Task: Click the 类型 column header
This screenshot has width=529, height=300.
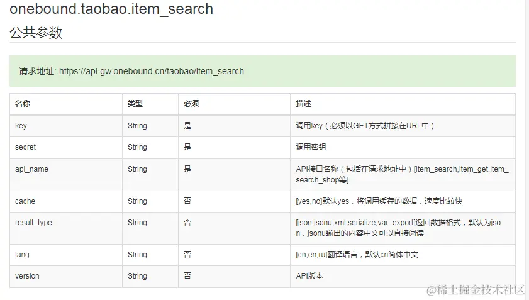Action: point(135,104)
